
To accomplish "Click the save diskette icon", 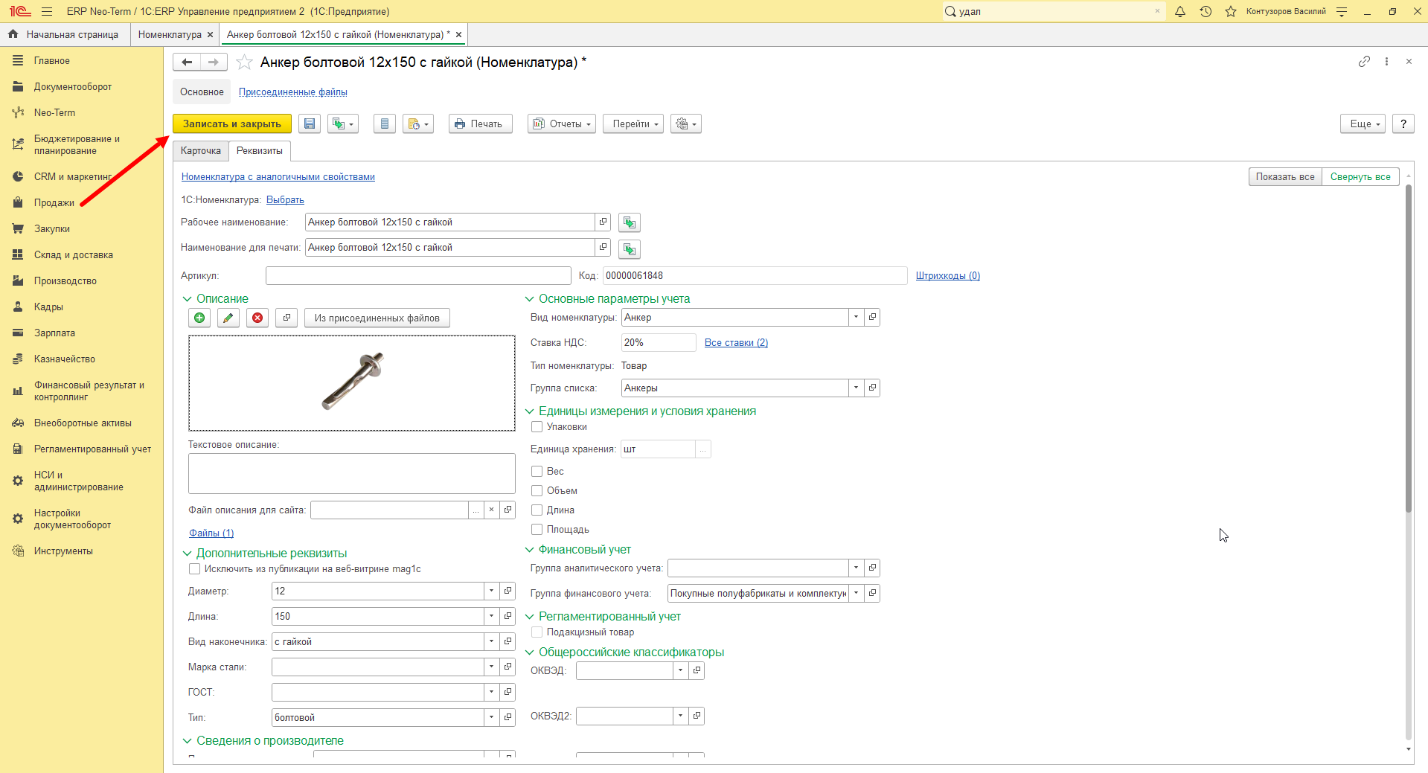I will pyautogui.click(x=310, y=124).
